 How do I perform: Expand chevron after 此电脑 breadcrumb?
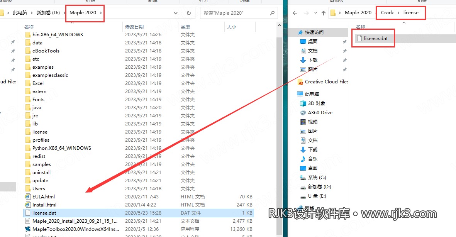(x=32, y=13)
